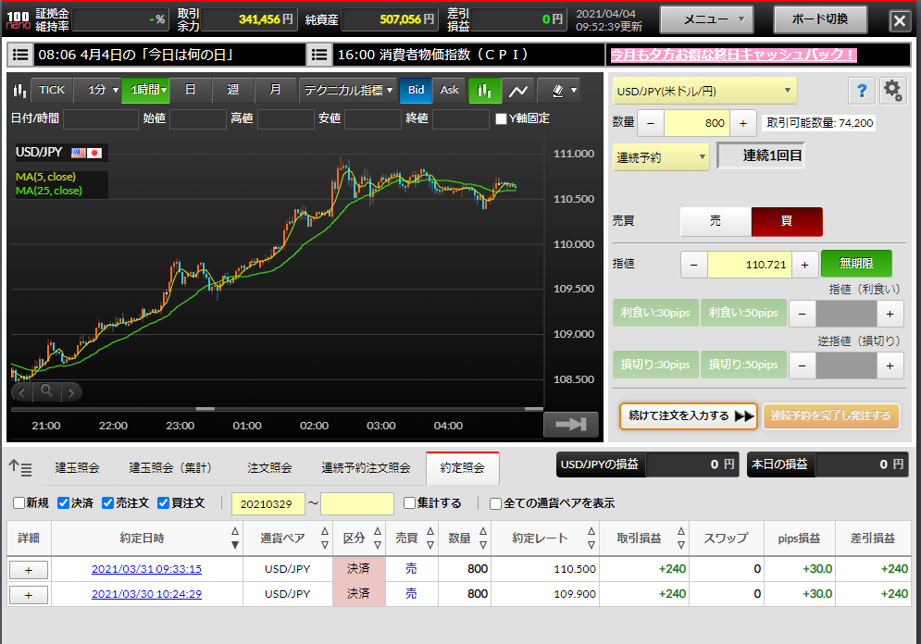Sort by 売買 column arrows
Viewport: 921px width, 644px height.
point(430,538)
